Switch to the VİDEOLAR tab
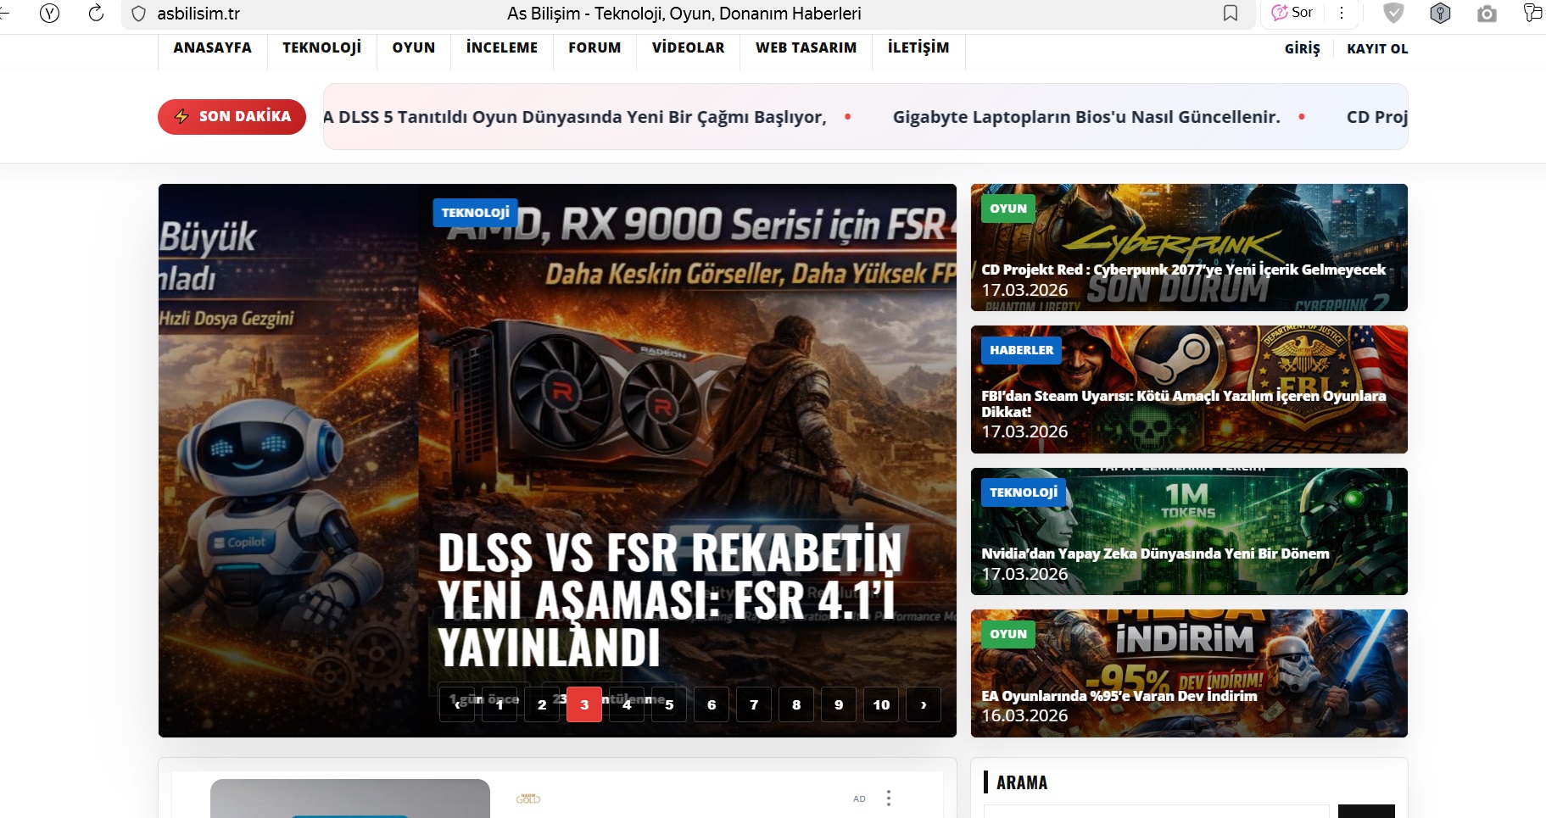 [x=688, y=48]
